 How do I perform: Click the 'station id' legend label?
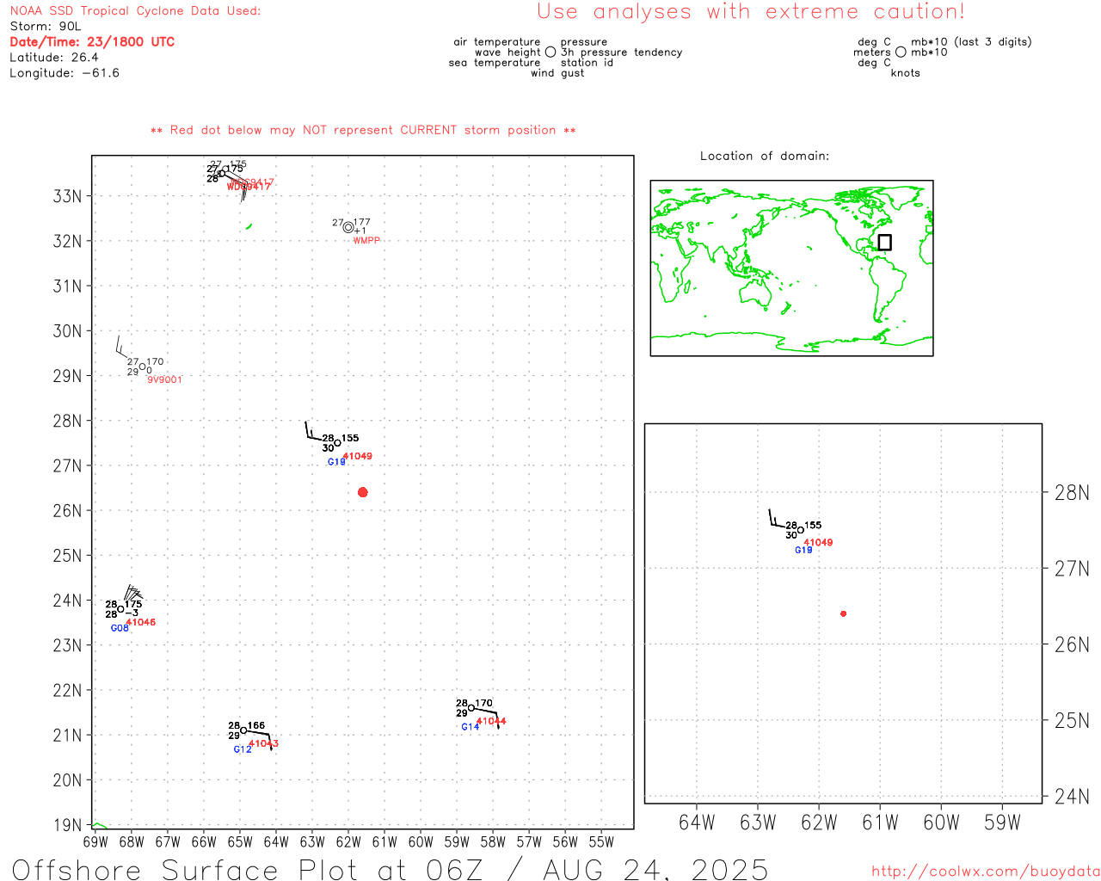pos(587,63)
